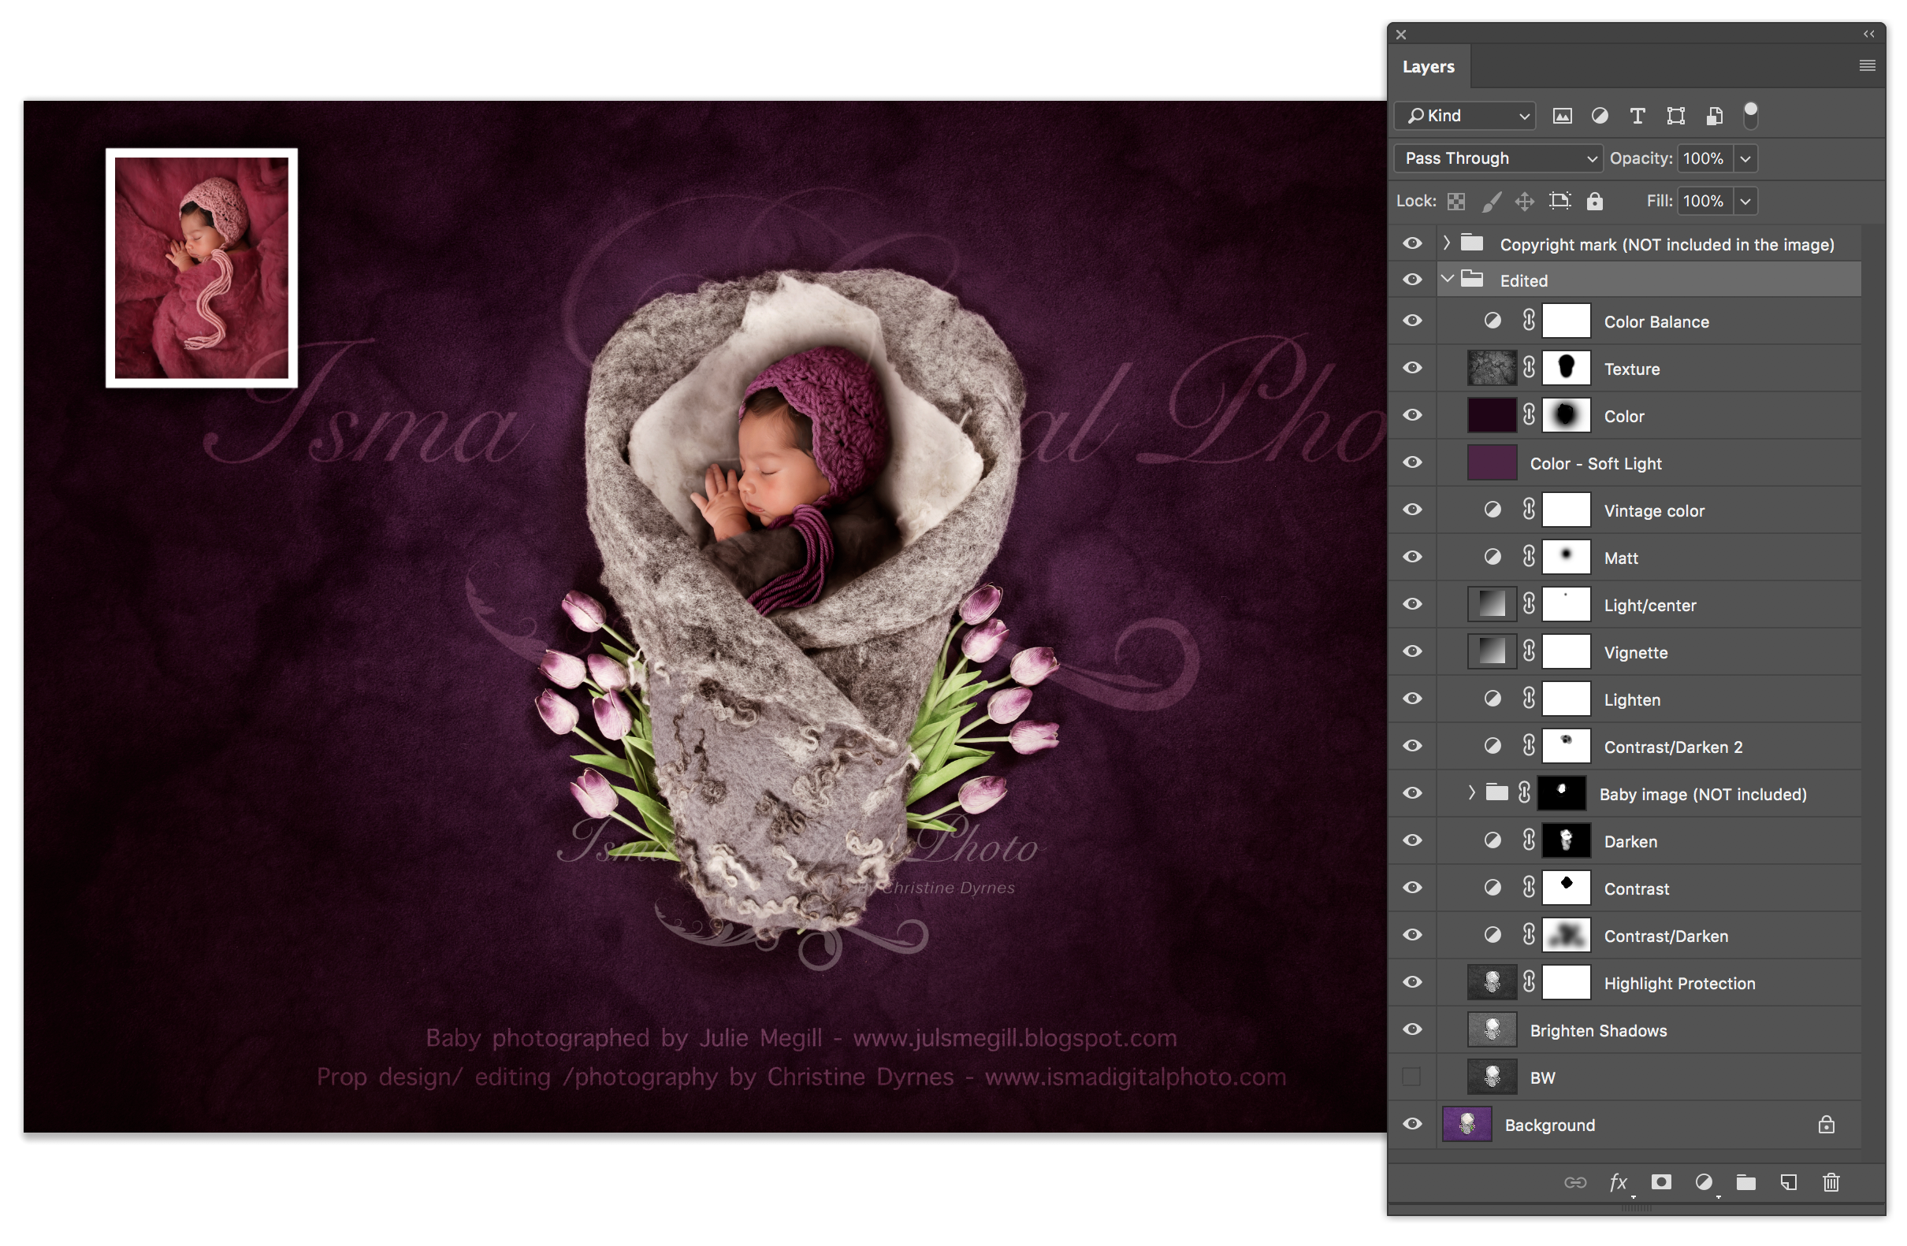
Task: Click mask link icon on Texture layer
Action: (1529, 369)
